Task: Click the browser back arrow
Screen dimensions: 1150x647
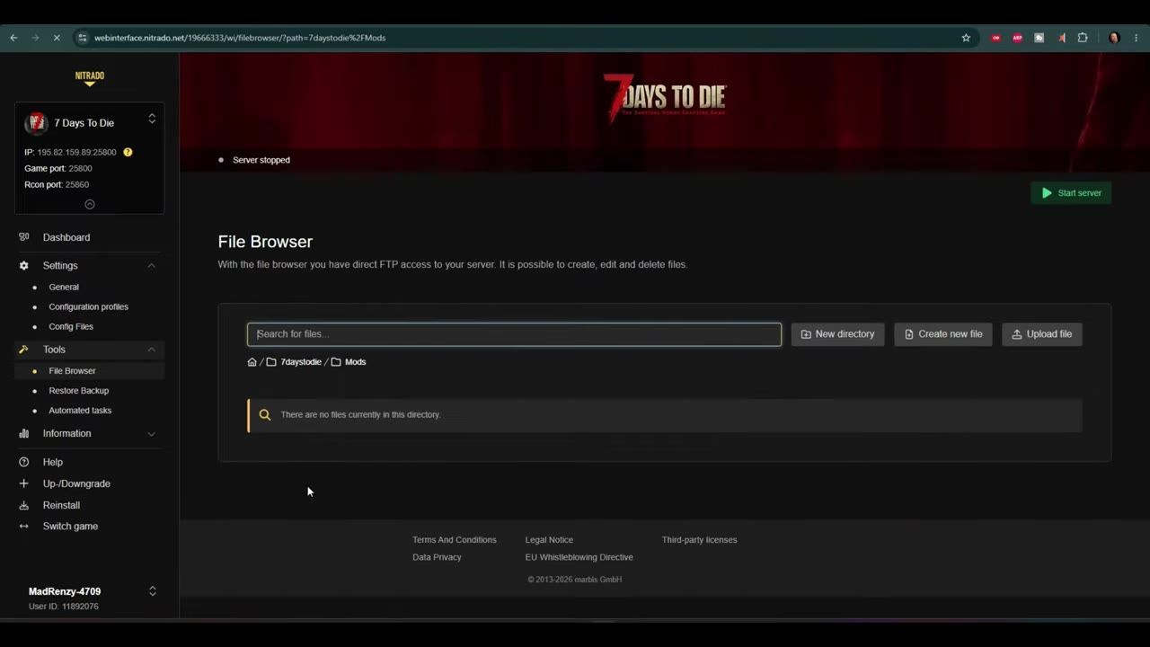Action: pos(13,38)
